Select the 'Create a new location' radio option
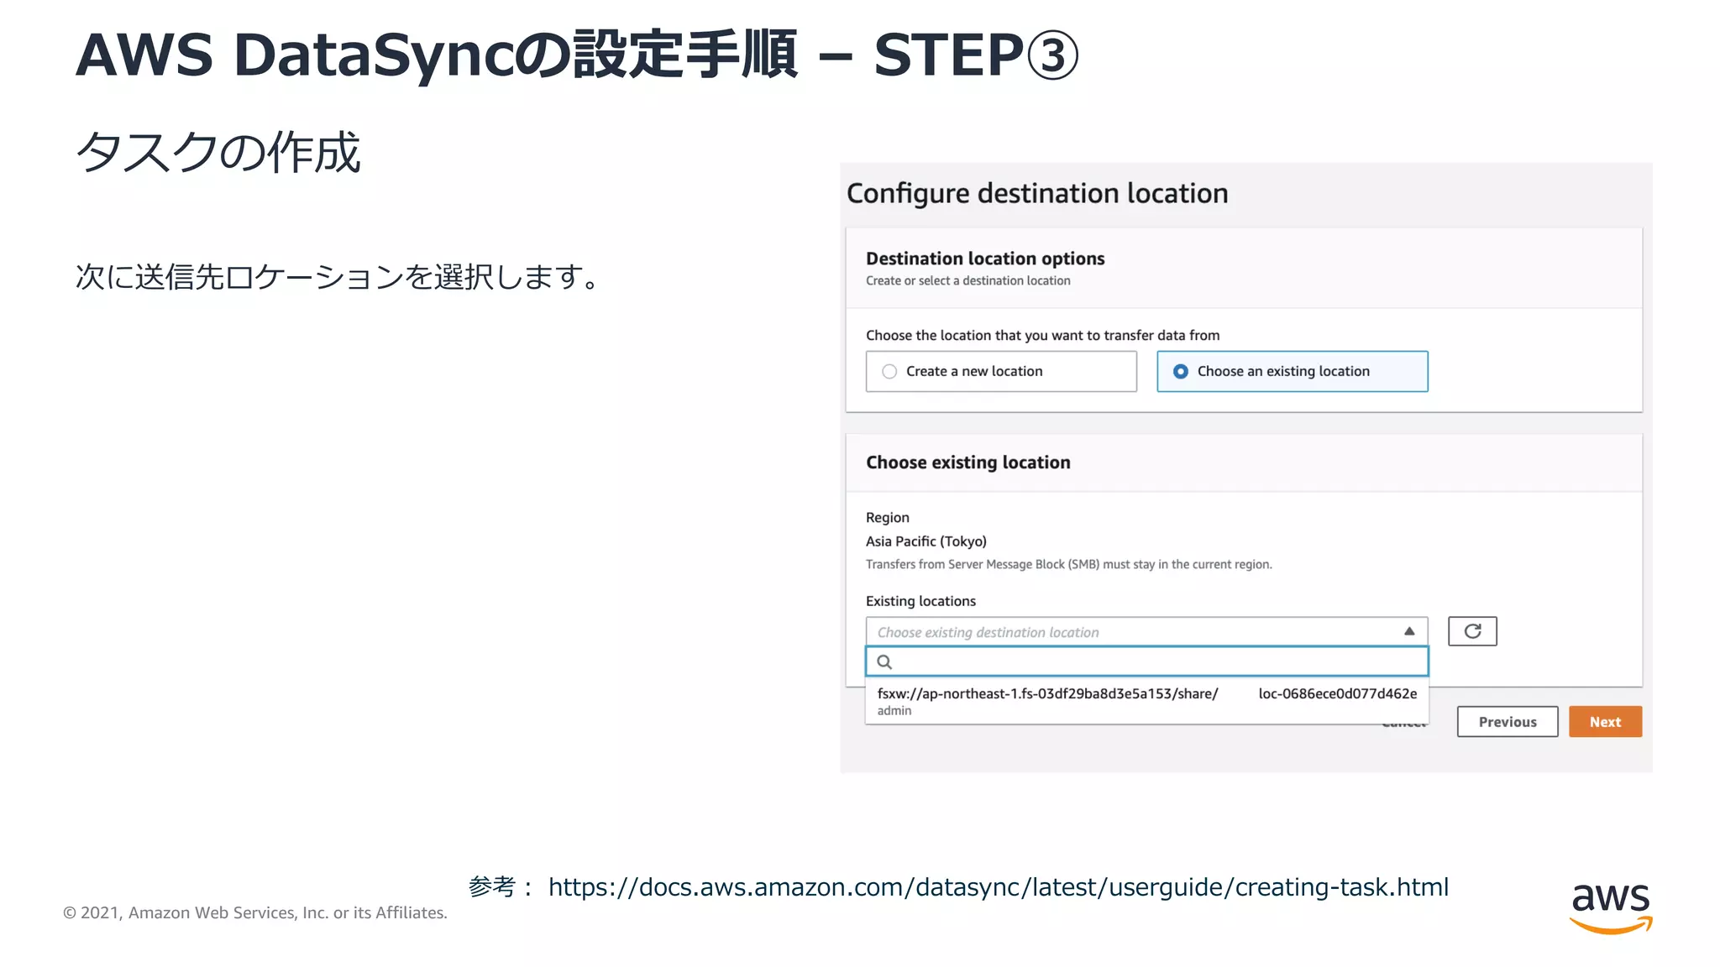 tap(1000, 371)
